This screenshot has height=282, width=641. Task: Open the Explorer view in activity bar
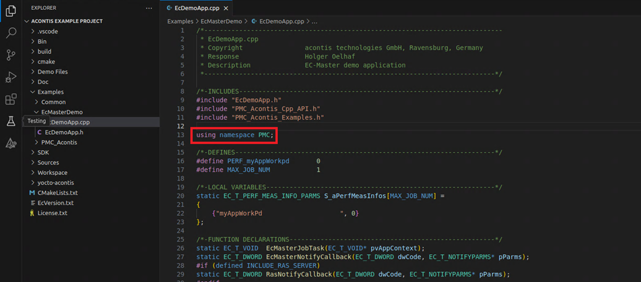pyautogui.click(x=11, y=11)
